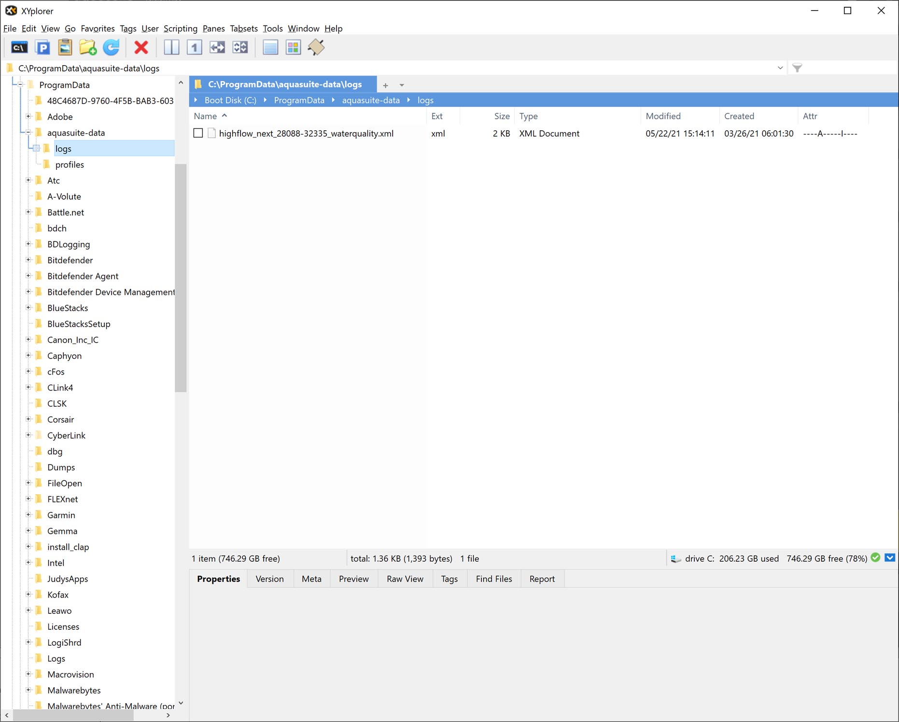Collapse the ProgramData tree node

pyautogui.click(x=20, y=84)
